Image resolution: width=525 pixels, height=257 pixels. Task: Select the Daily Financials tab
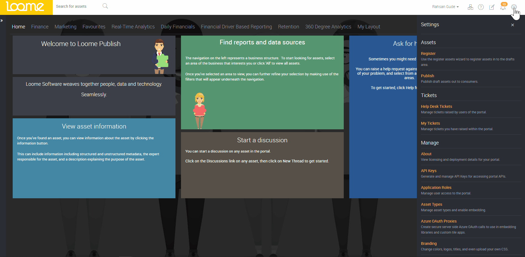(178, 27)
